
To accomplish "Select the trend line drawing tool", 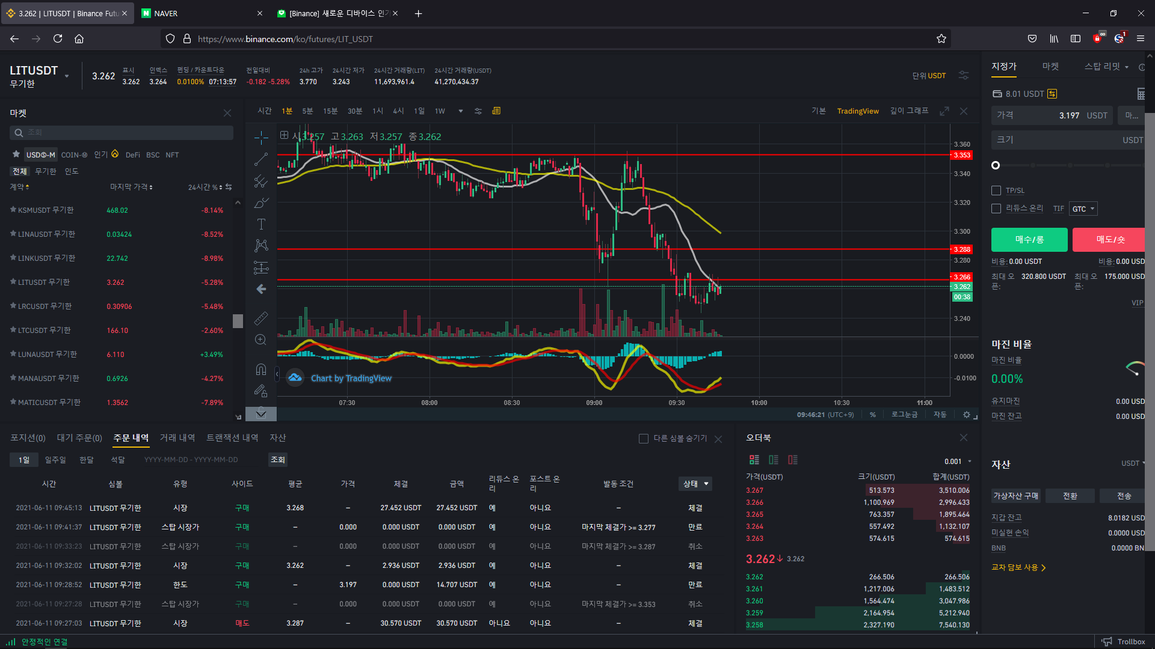I will click(261, 159).
